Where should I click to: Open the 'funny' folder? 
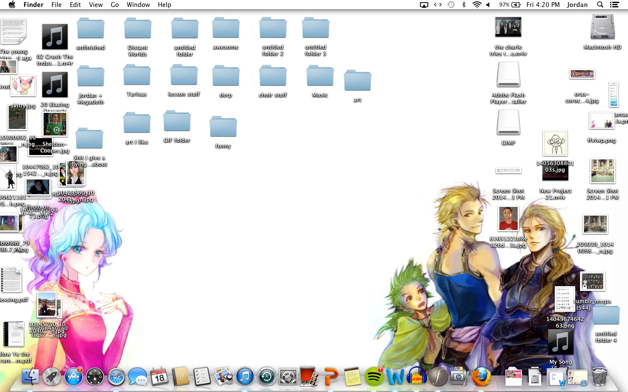[x=223, y=127]
